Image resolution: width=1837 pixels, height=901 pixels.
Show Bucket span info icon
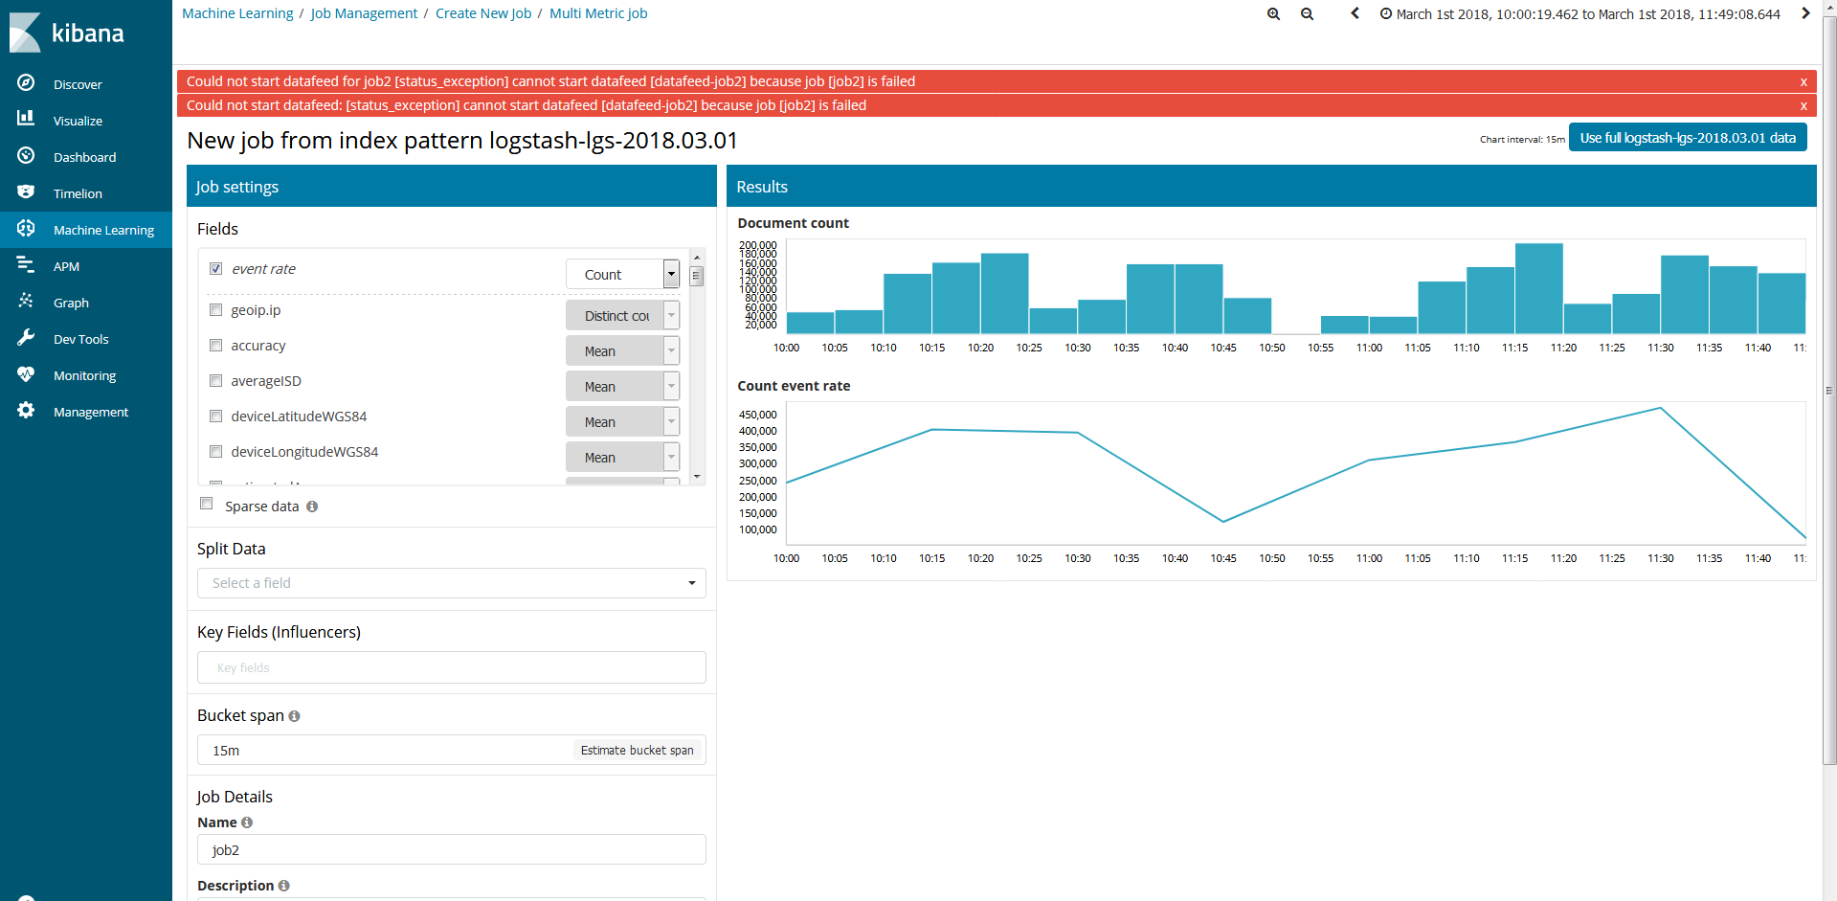(x=294, y=716)
